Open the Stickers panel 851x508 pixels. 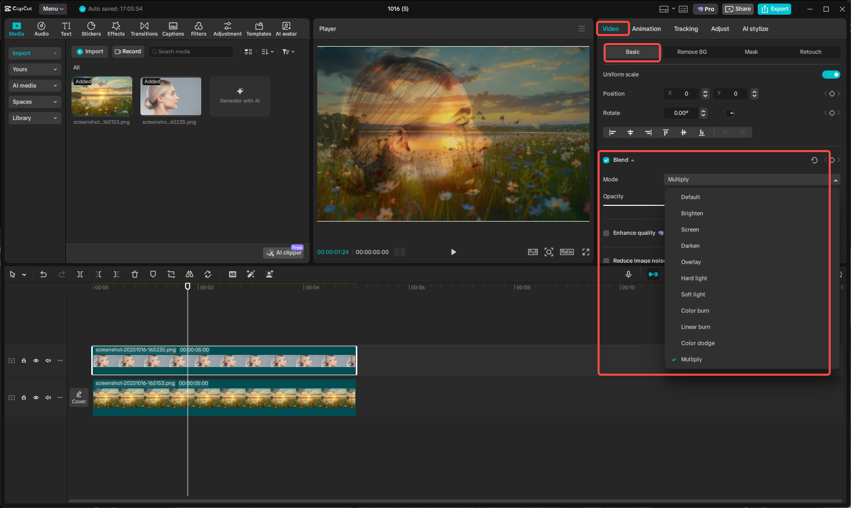[91, 28]
